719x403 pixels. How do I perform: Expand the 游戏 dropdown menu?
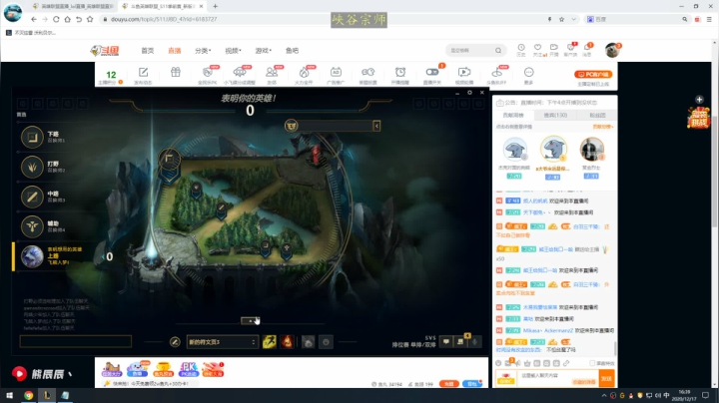pos(264,50)
